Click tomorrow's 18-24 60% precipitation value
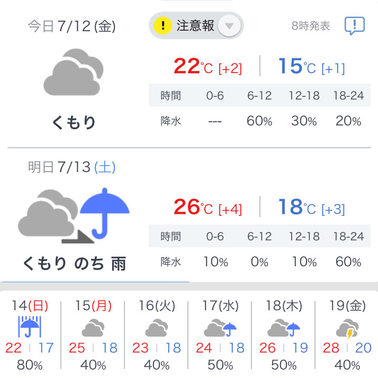378x378 pixels. pos(348,262)
